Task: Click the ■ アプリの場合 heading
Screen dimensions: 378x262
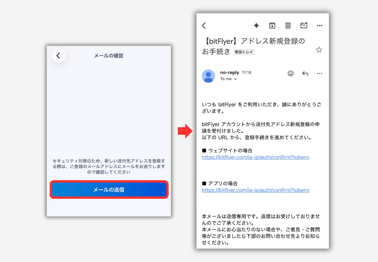Action: point(220,183)
